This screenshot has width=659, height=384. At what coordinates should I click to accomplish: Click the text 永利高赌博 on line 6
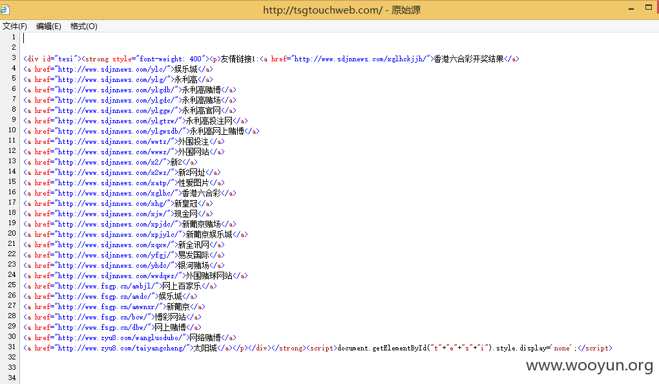202,90
